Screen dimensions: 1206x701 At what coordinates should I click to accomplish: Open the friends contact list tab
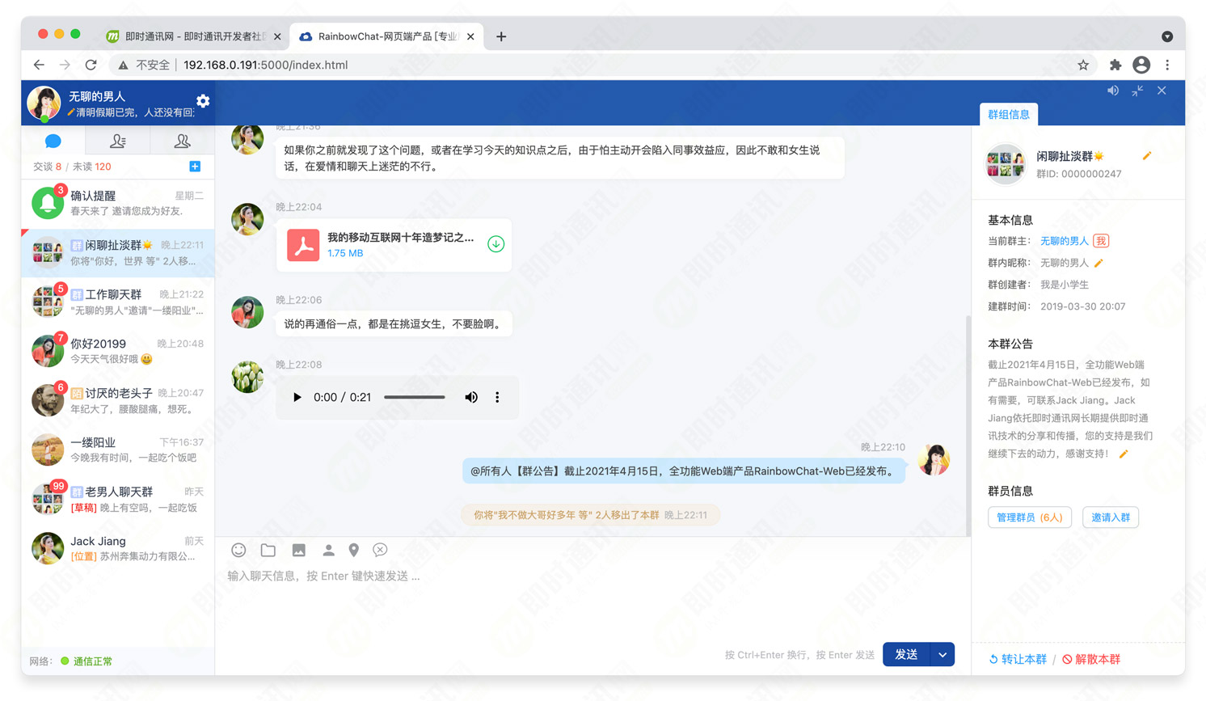(118, 141)
